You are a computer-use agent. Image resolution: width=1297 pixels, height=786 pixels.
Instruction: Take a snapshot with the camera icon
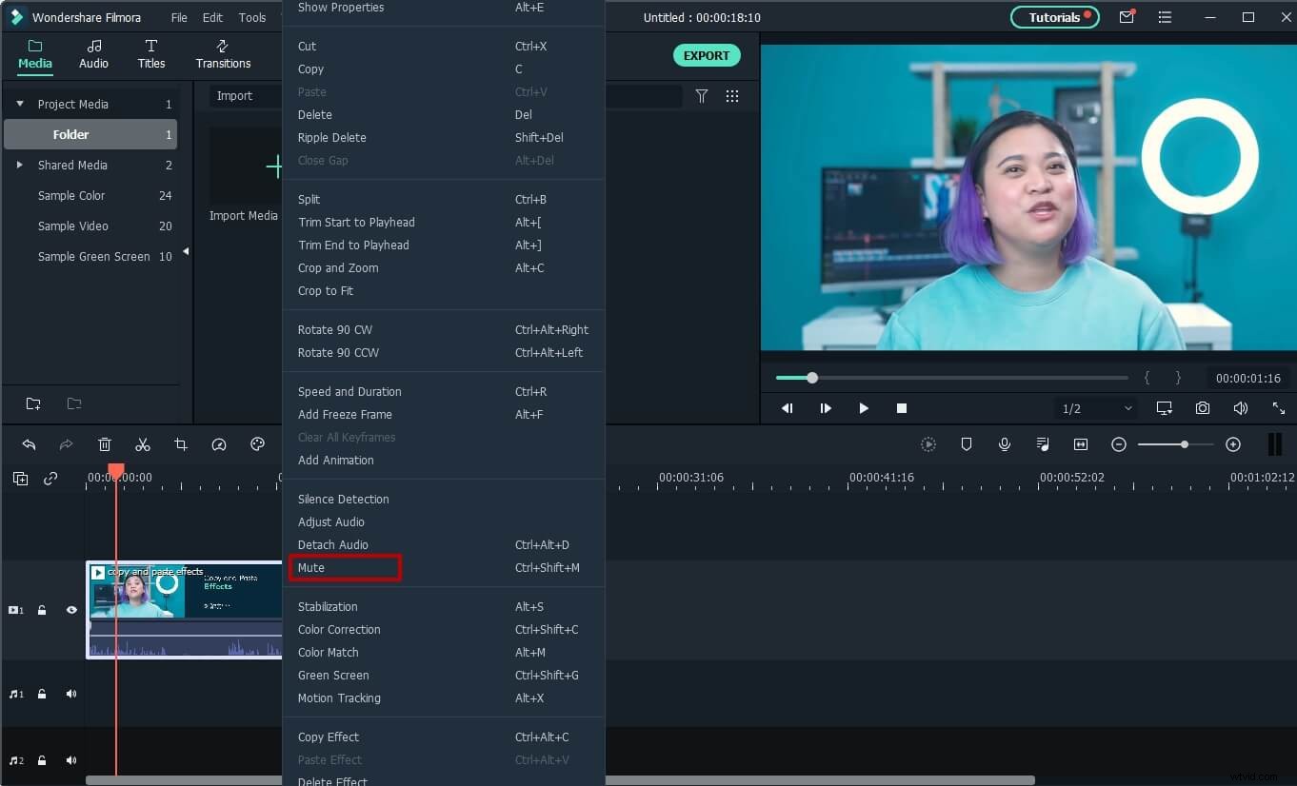(x=1202, y=407)
